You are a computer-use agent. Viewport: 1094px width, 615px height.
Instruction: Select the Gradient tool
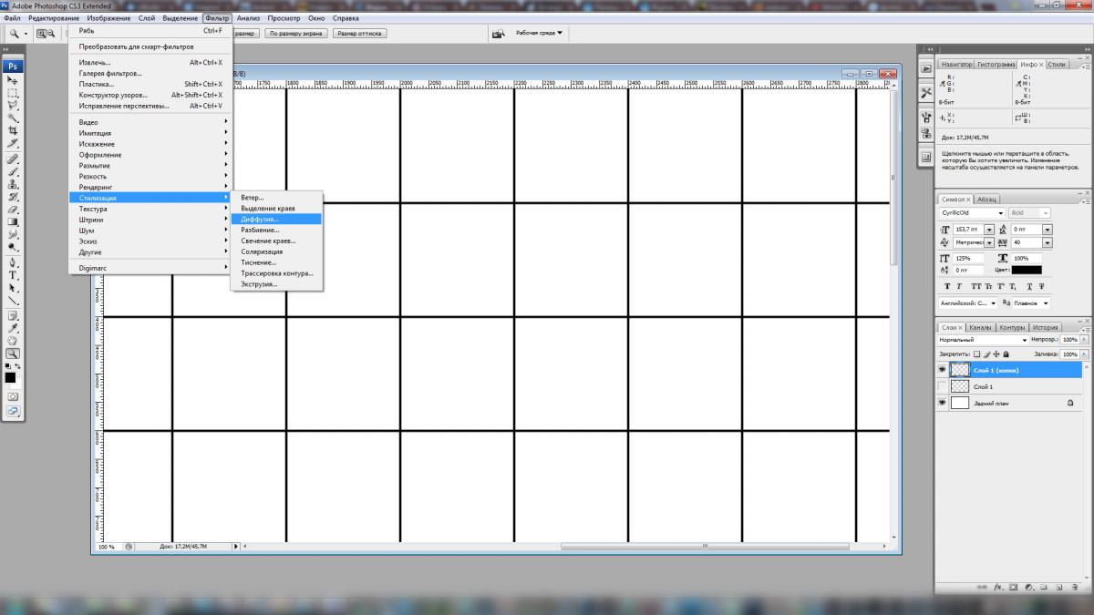tap(14, 221)
